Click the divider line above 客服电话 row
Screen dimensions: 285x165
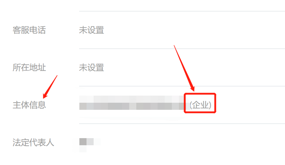click(182, 11)
